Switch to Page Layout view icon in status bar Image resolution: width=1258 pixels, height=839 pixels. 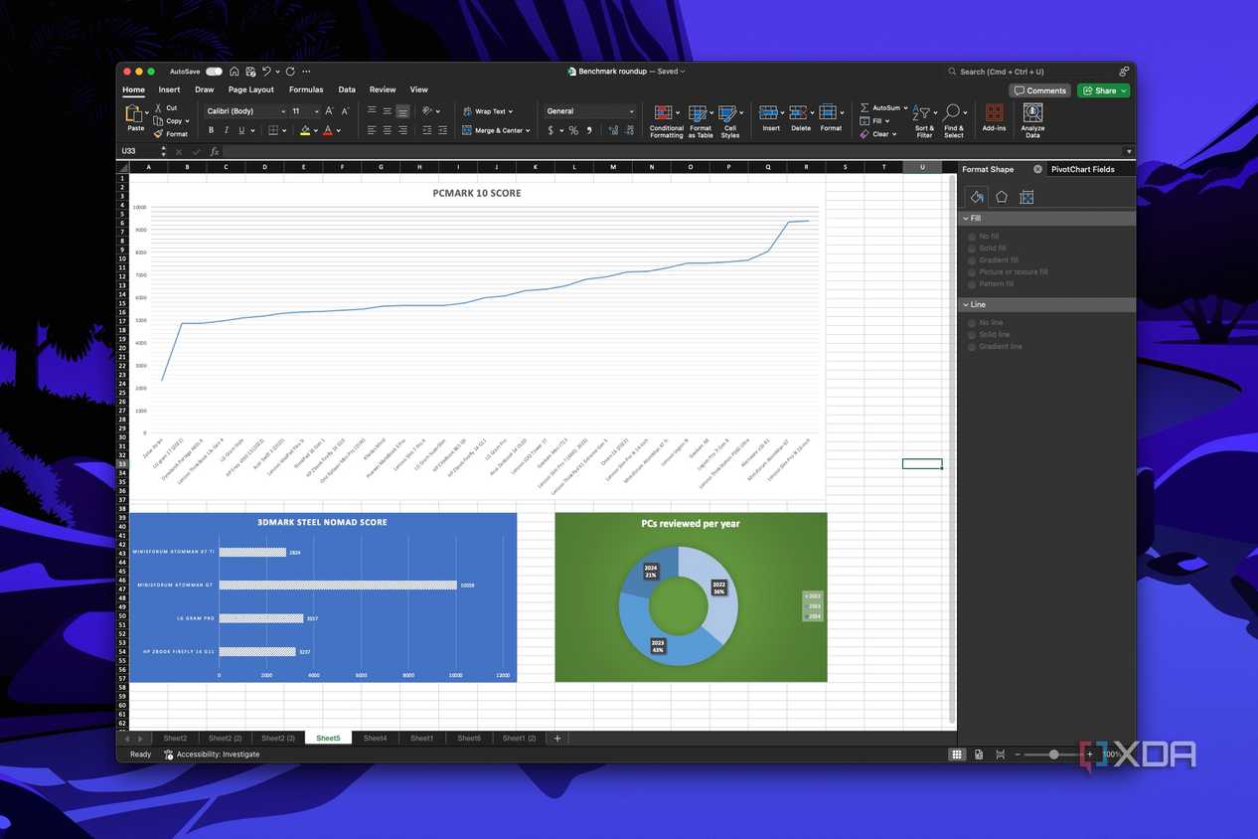(979, 755)
